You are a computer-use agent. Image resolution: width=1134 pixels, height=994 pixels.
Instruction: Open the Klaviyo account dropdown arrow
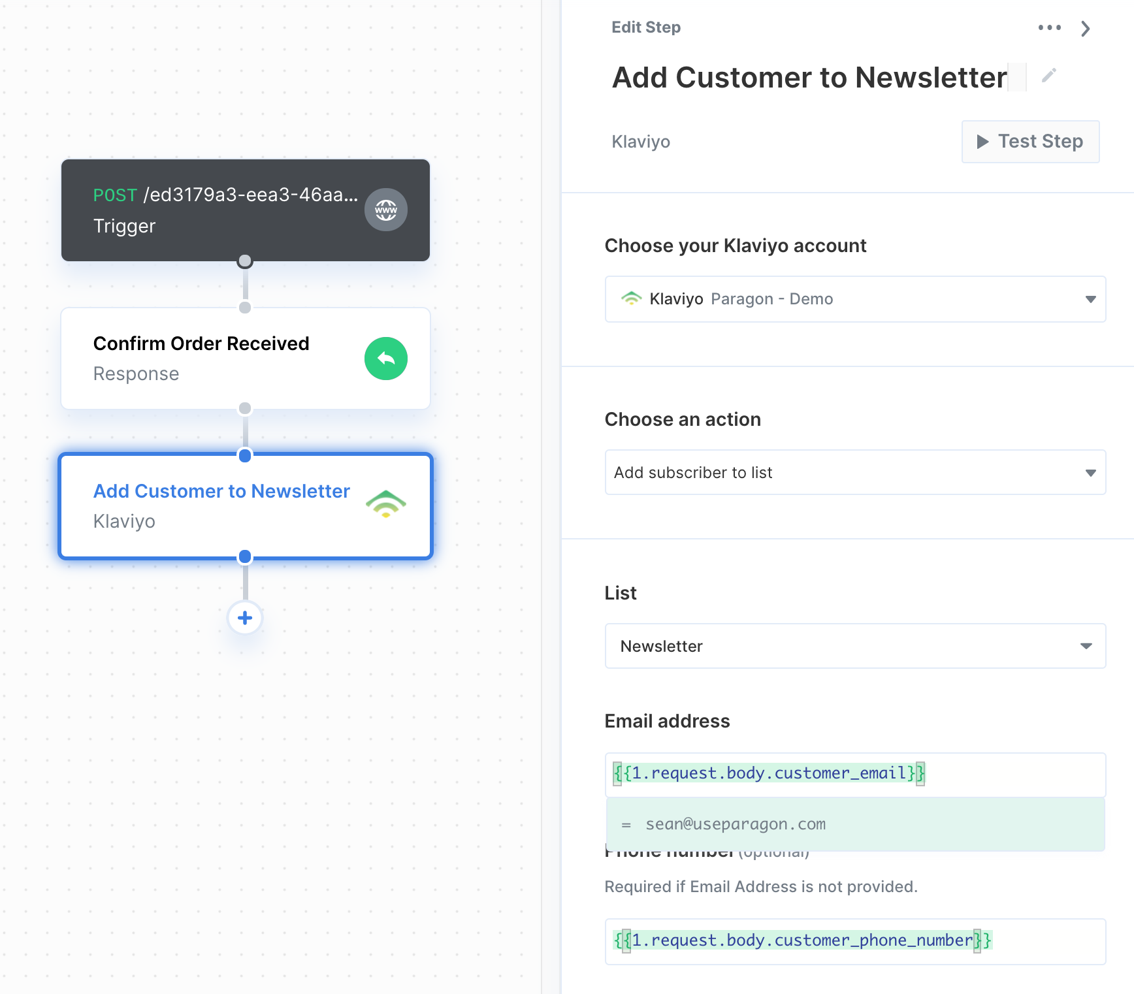(x=1090, y=299)
